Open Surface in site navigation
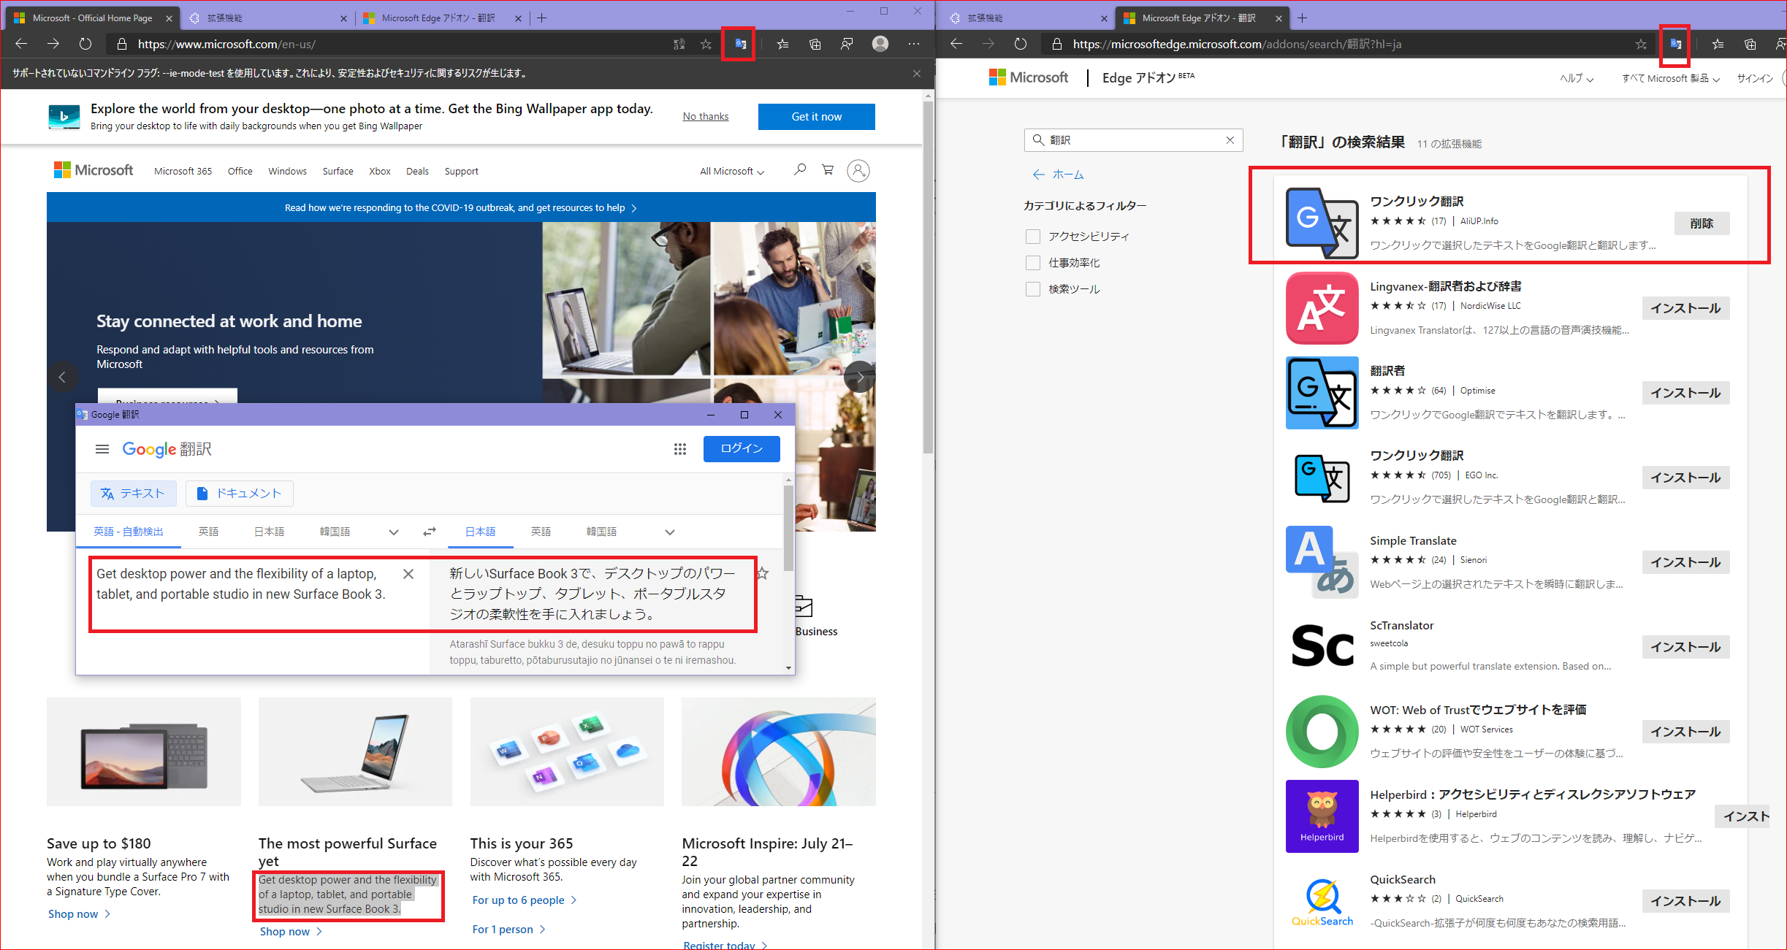 coord(338,172)
